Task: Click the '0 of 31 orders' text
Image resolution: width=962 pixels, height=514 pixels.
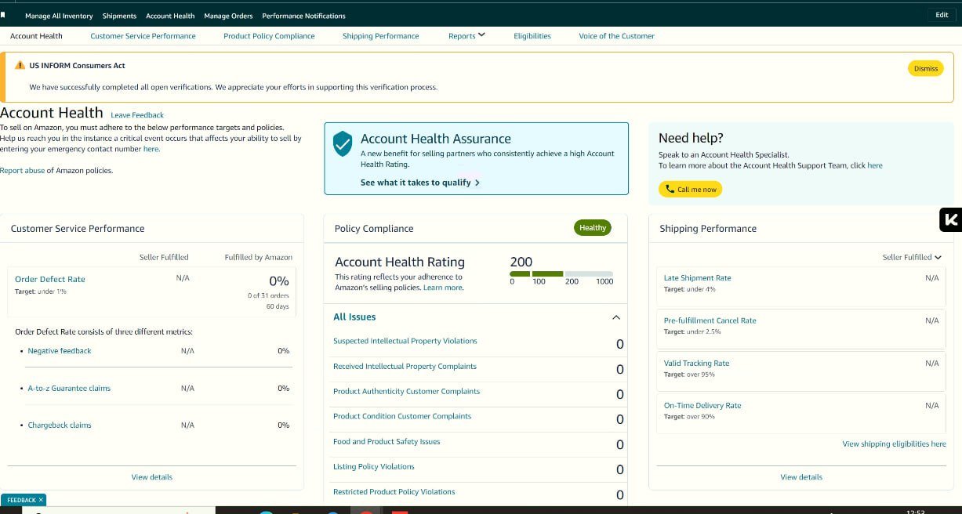Action: (x=268, y=295)
